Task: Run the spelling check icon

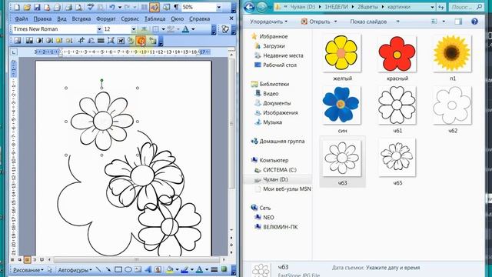Action: pos(91,7)
